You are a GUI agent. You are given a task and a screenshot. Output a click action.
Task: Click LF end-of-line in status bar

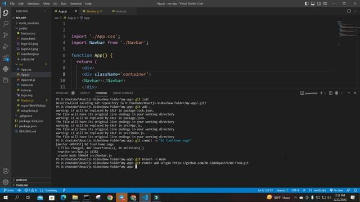click(304, 190)
